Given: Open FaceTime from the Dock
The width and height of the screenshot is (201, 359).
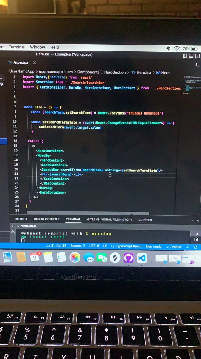Looking at the screenshot, I should tap(102, 258).
